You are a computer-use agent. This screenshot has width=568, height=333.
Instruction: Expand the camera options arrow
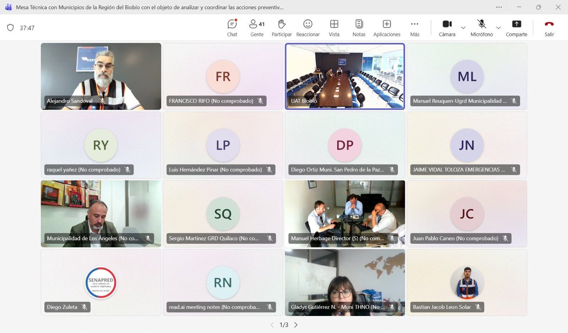pyautogui.click(x=463, y=27)
